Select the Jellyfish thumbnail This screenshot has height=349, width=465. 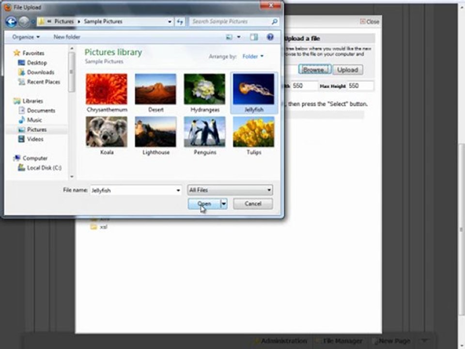253,89
